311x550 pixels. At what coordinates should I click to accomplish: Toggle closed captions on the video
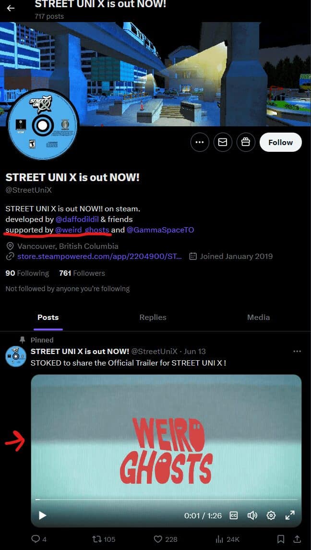[234, 515]
